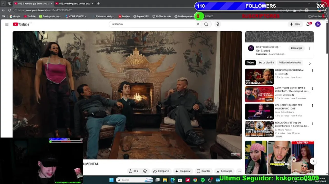Open the Unlimited Desktop ad title
This screenshot has height=184, width=329.
[x=269, y=49]
